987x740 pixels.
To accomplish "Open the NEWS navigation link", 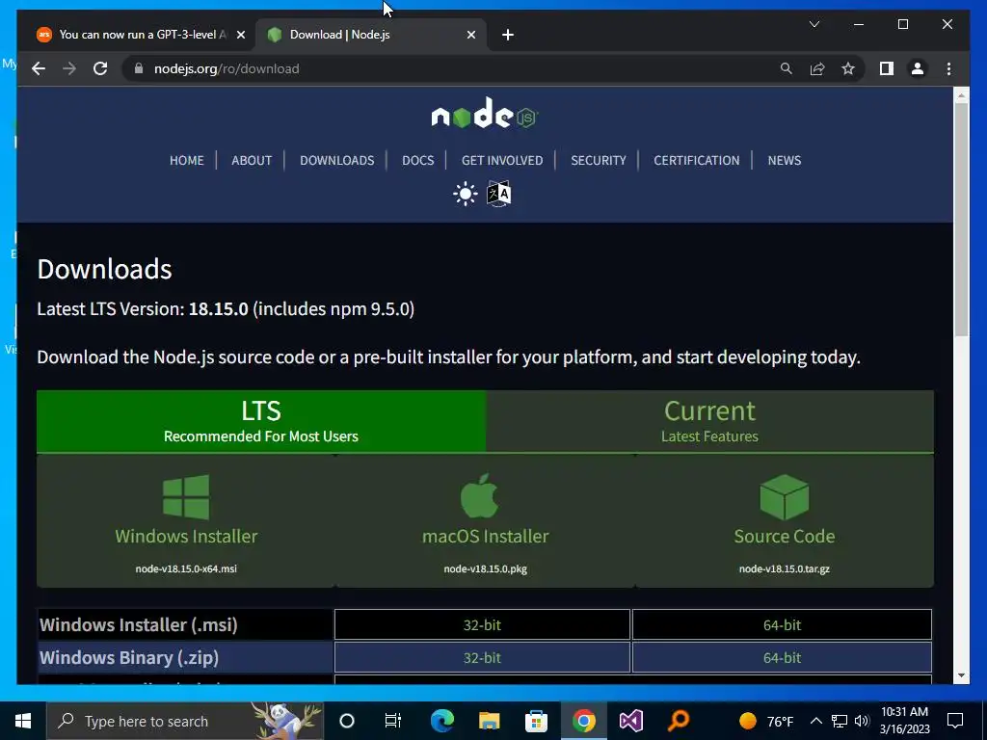I will pyautogui.click(x=785, y=161).
